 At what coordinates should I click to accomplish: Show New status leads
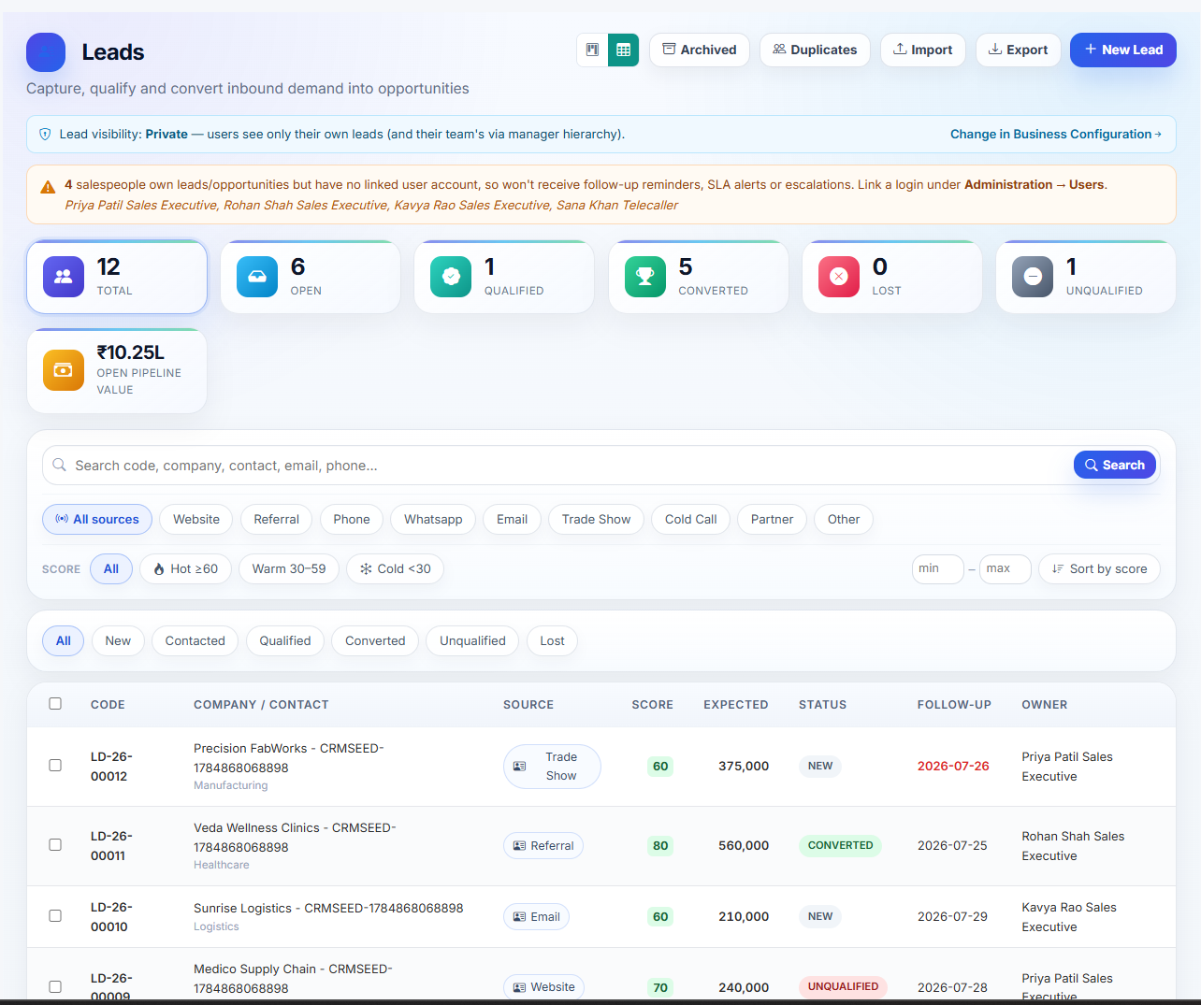click(118, 640)
